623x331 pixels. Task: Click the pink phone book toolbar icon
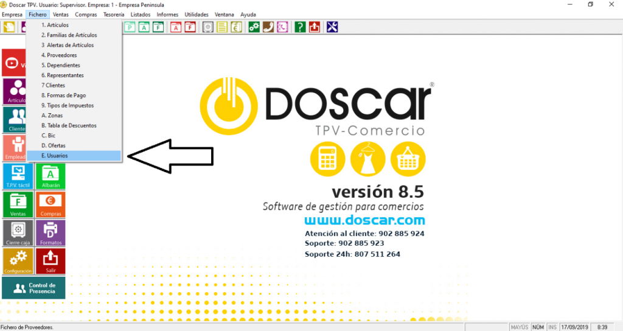[x=282, y=27]
